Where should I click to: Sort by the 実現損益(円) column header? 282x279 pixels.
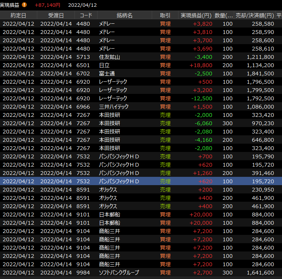[195, 15]
